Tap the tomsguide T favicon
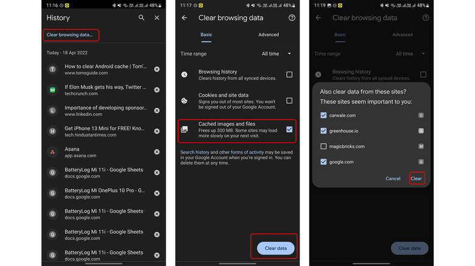The height and width of the screenshot is (266, 475). (x=52, y=69)
